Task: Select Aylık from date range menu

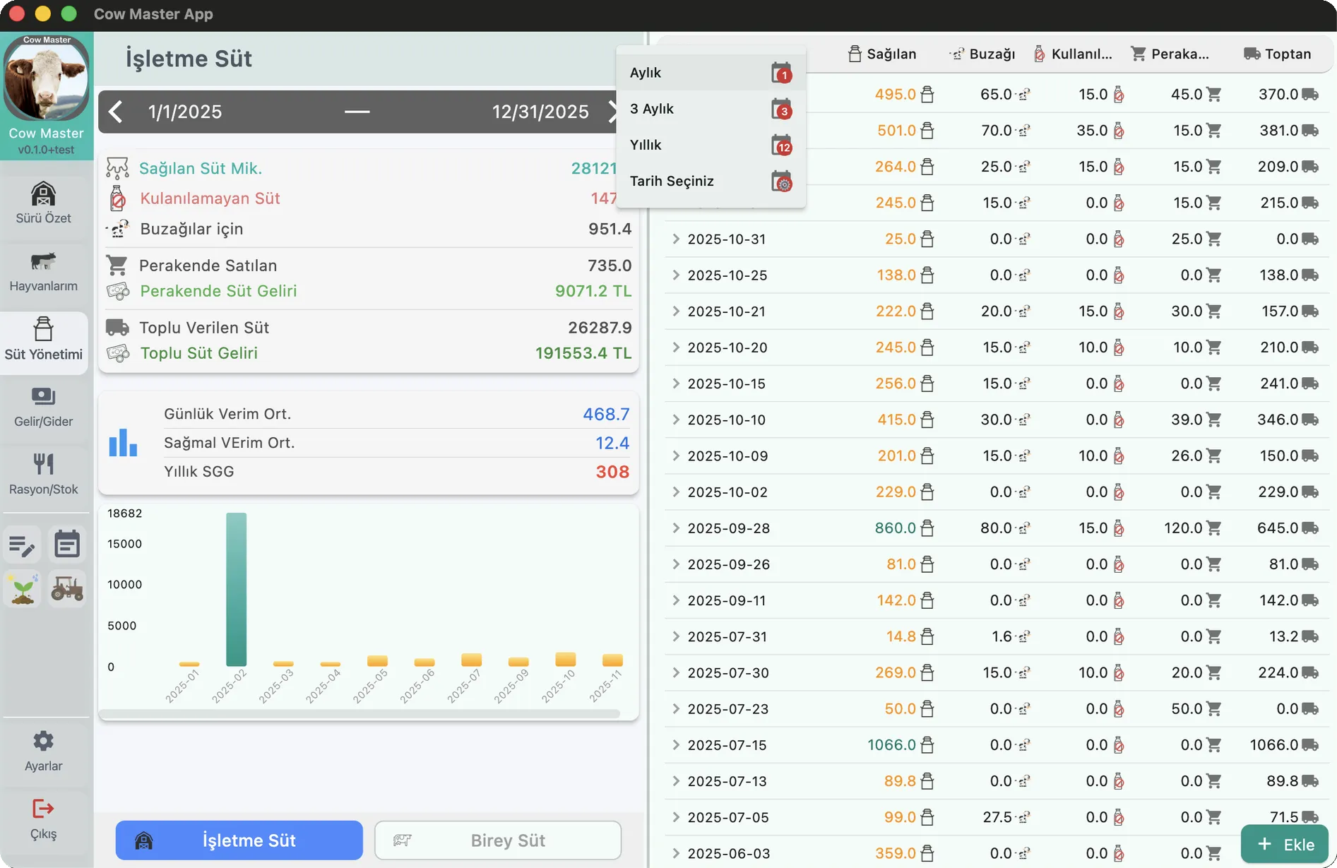Action: (710, 73)
